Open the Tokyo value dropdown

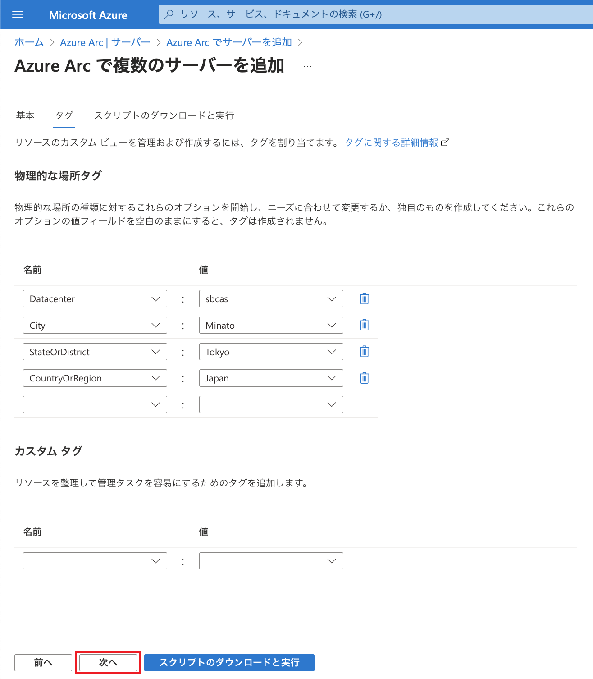(x=271, y=352)
